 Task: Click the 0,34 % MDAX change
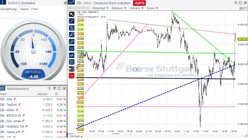[x=61, y=110]
